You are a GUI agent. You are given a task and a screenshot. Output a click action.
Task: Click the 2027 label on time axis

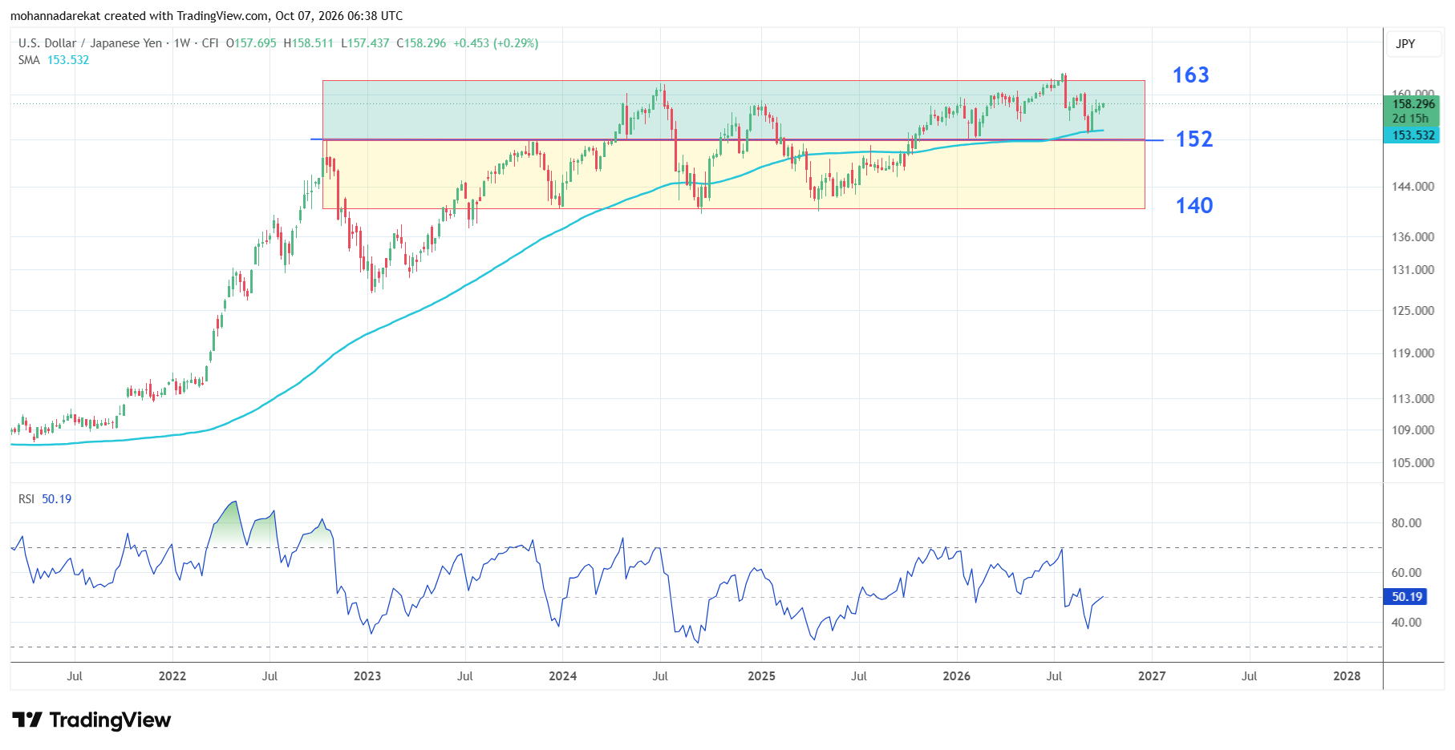pyautogui.click(x=1152, y=676)
